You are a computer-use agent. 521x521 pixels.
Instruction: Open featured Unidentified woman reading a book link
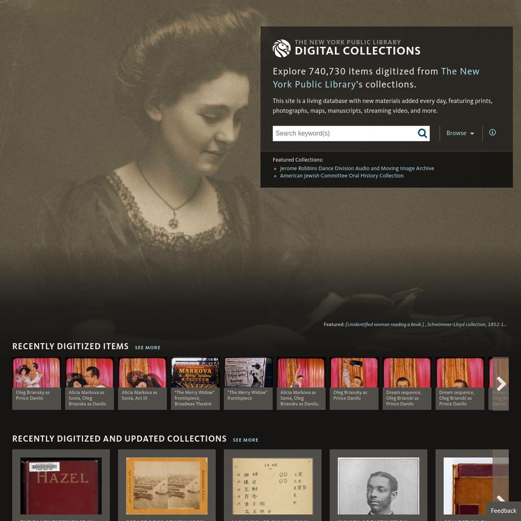[385, 324]
